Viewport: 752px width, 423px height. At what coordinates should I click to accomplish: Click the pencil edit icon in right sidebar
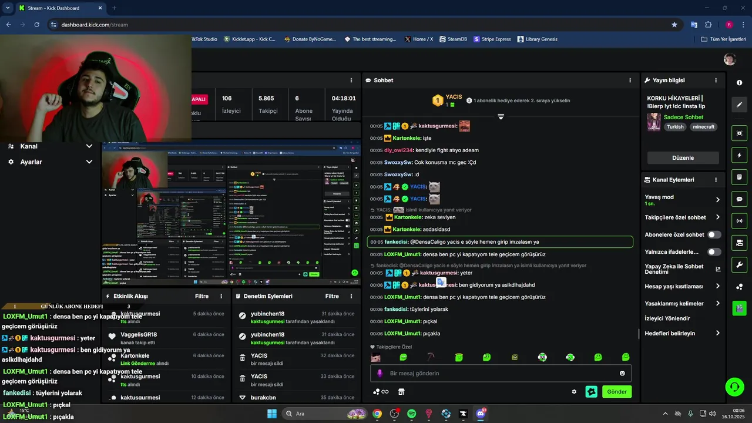pyautogui.click(x=739, y=105)
